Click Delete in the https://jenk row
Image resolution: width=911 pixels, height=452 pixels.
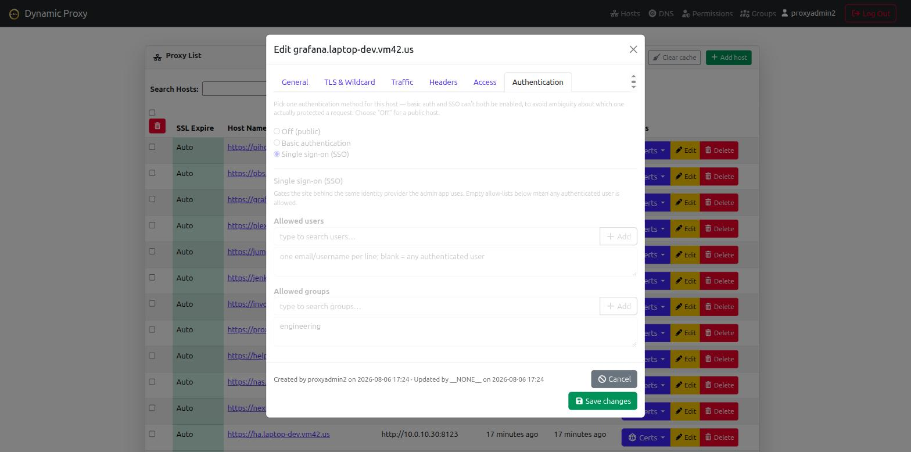[719, 281]
